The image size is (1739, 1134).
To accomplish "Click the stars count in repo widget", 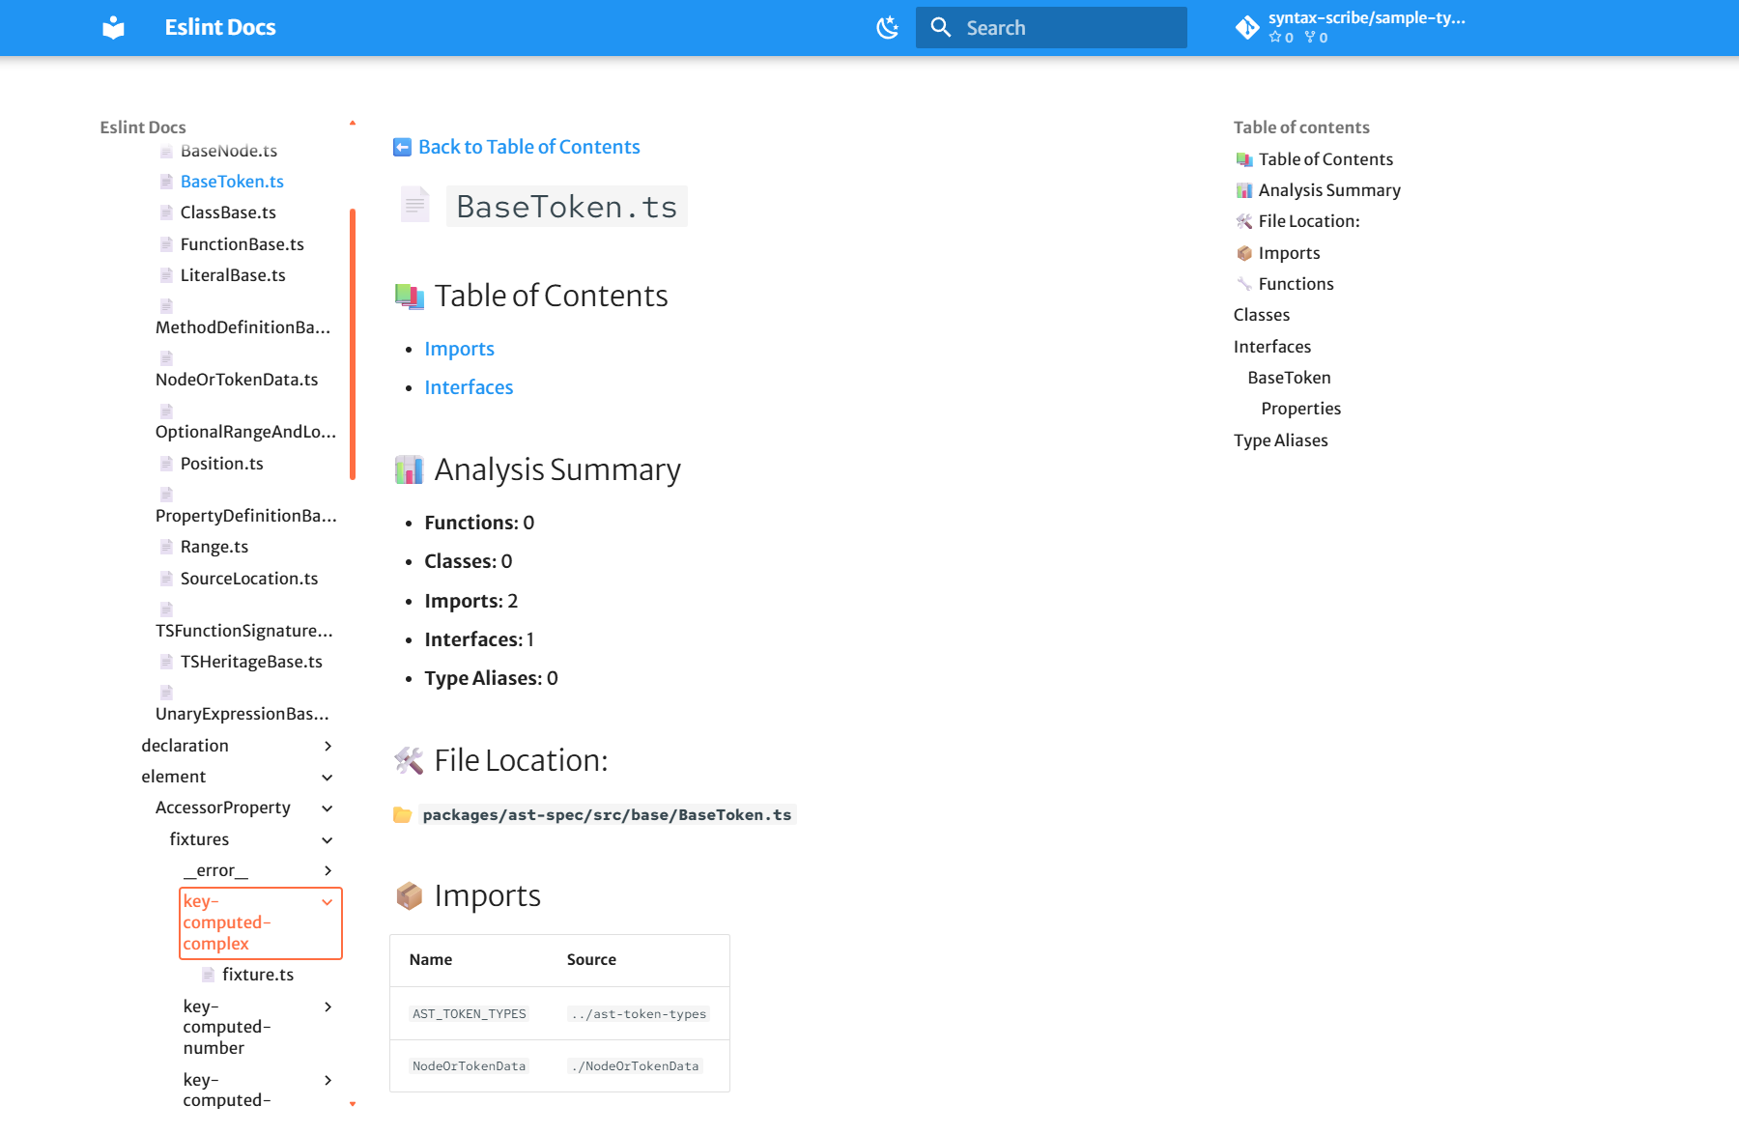I will (x=1281, y=38).
